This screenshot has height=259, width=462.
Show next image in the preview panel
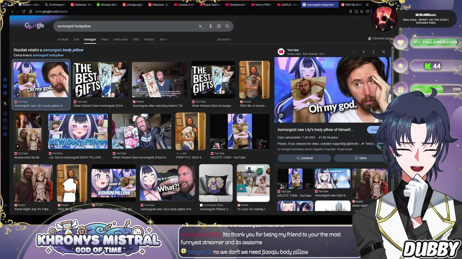click(363, 52)
